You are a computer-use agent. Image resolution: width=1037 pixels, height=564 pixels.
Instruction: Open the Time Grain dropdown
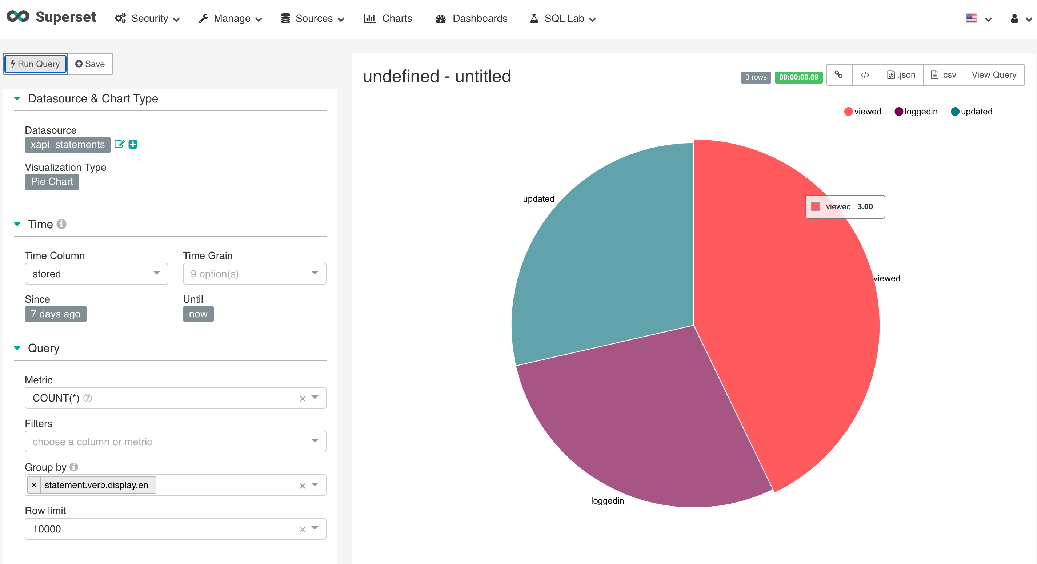[x=254, y=274]
